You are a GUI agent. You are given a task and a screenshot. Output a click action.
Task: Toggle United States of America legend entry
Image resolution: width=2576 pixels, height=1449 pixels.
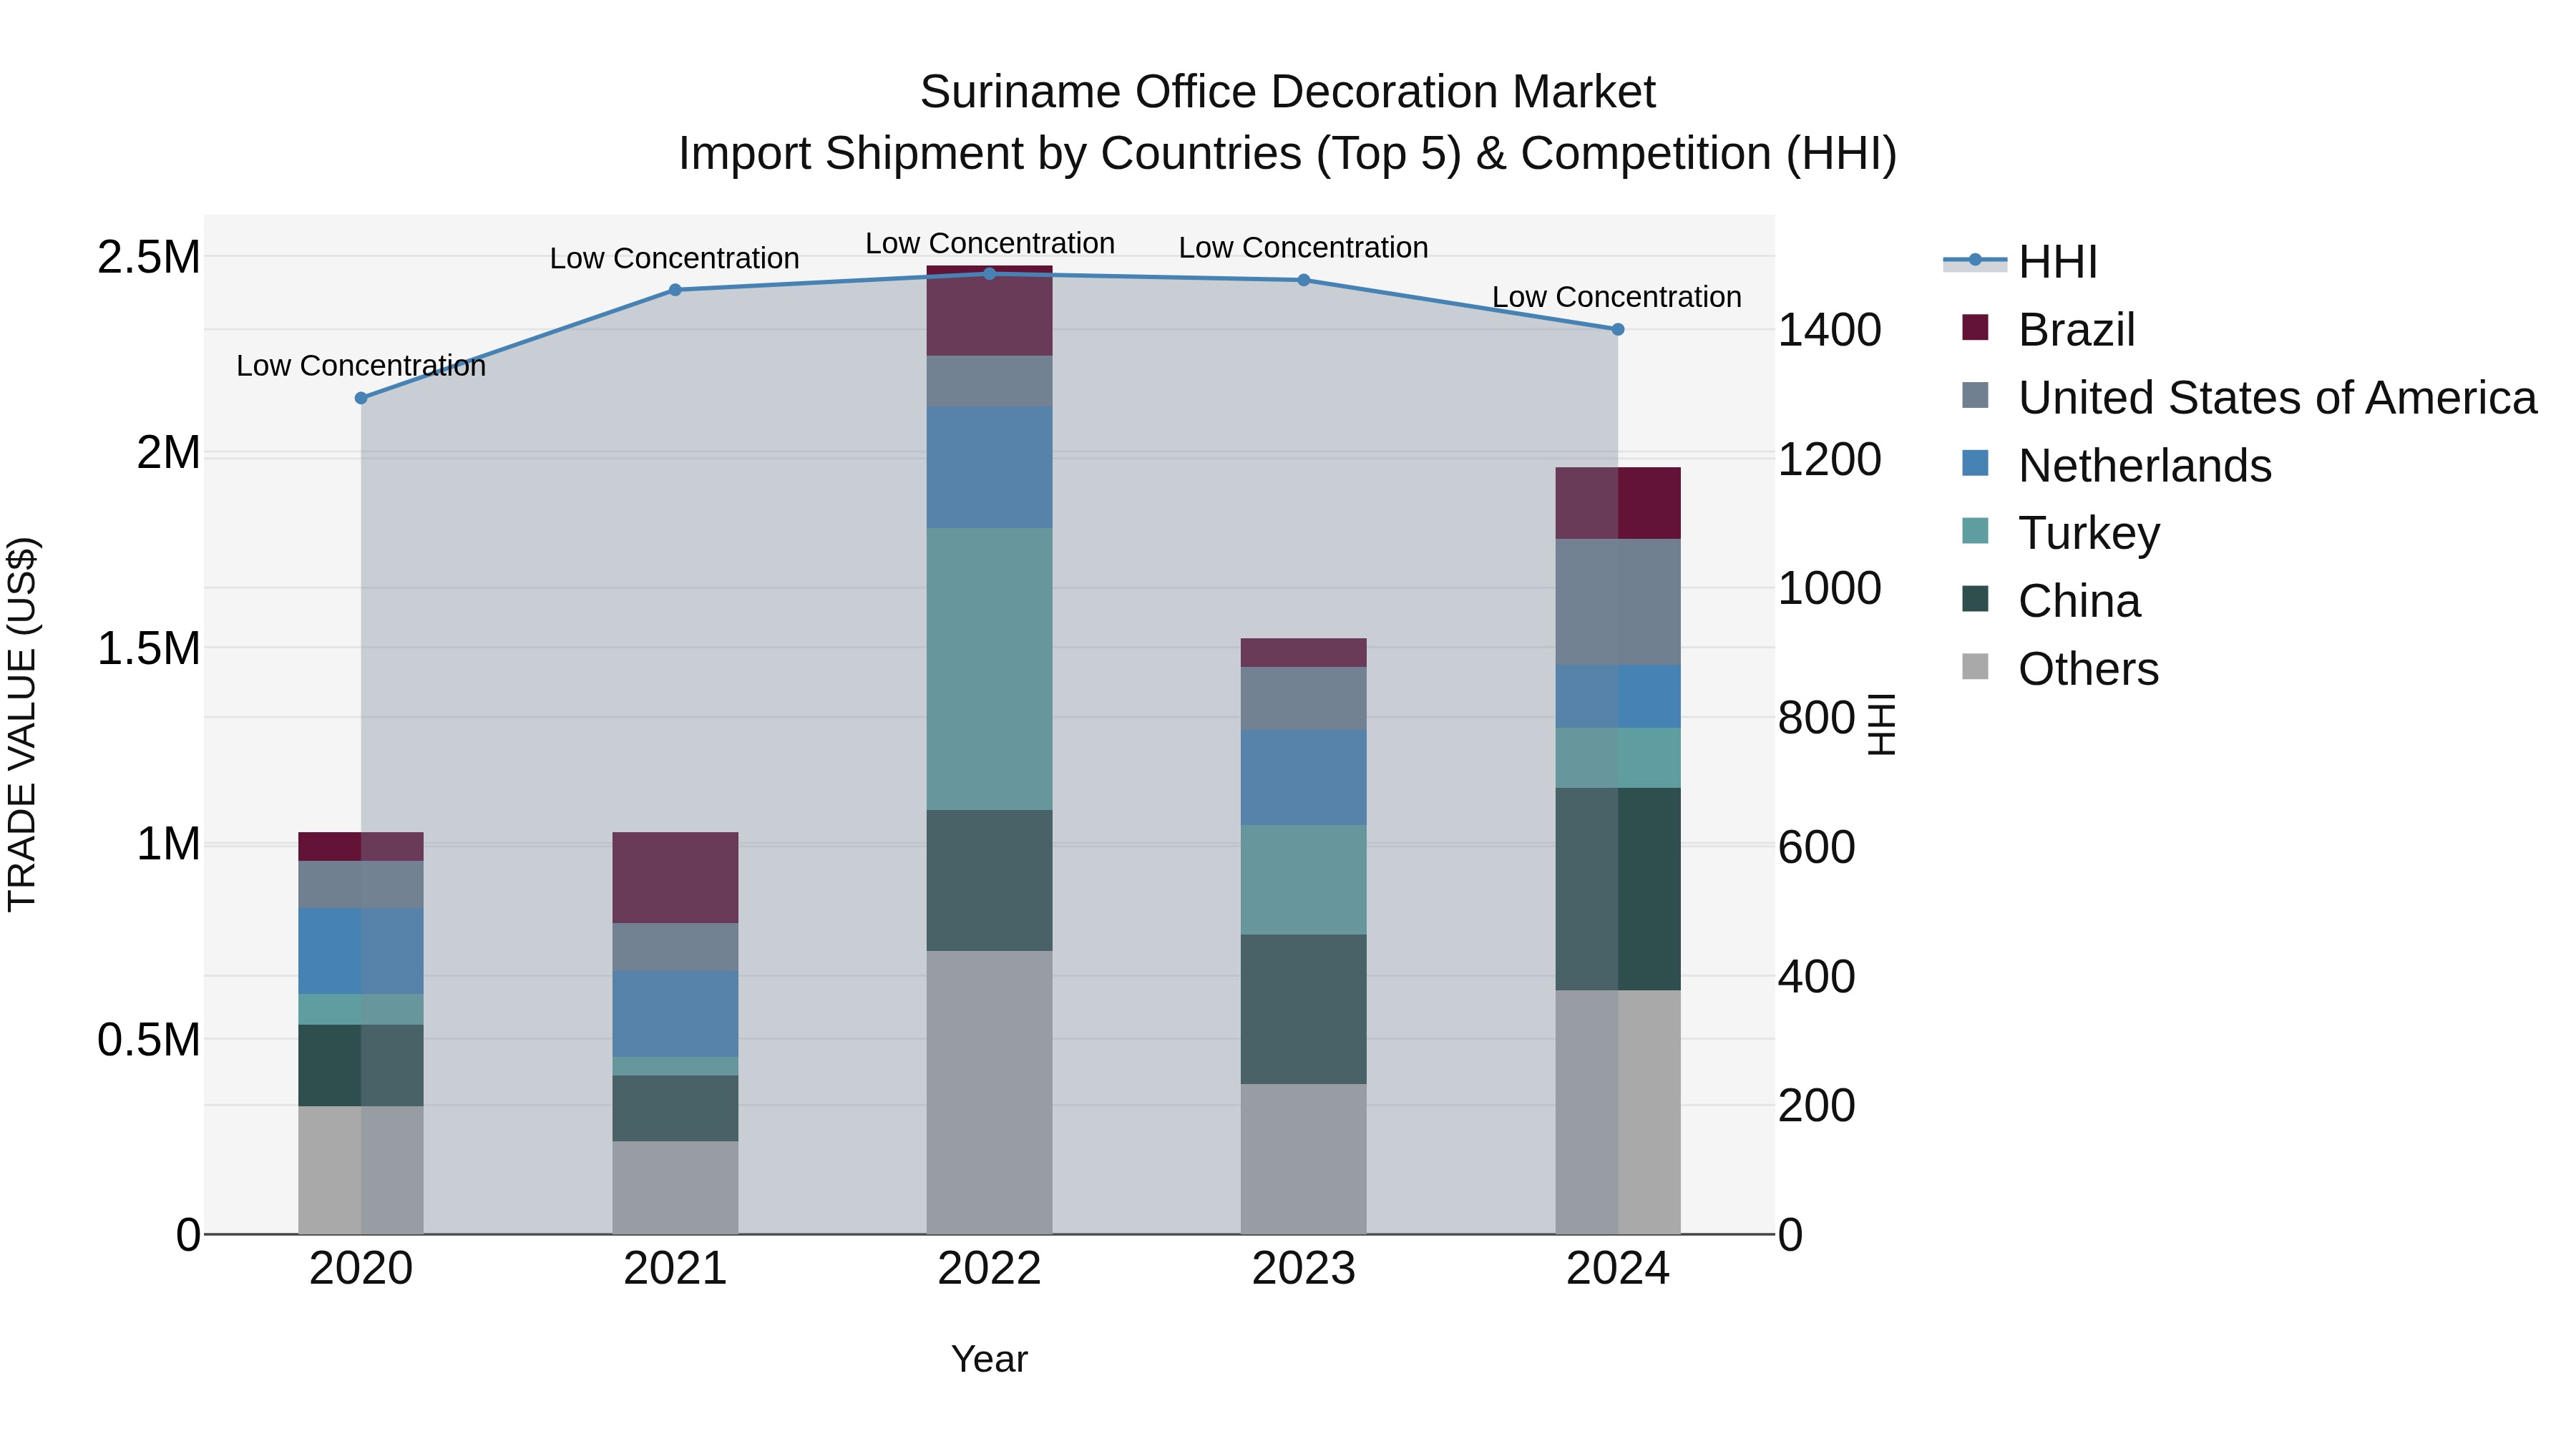point(2249,398)
